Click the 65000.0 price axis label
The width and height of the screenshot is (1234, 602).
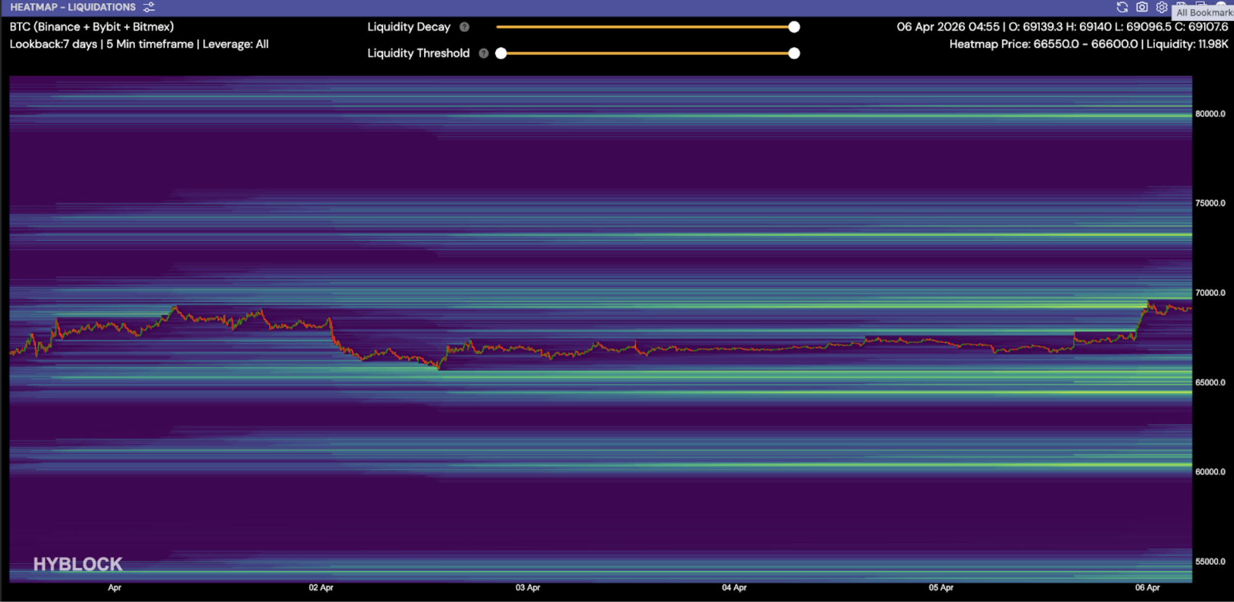click(x=1210, y=383)
